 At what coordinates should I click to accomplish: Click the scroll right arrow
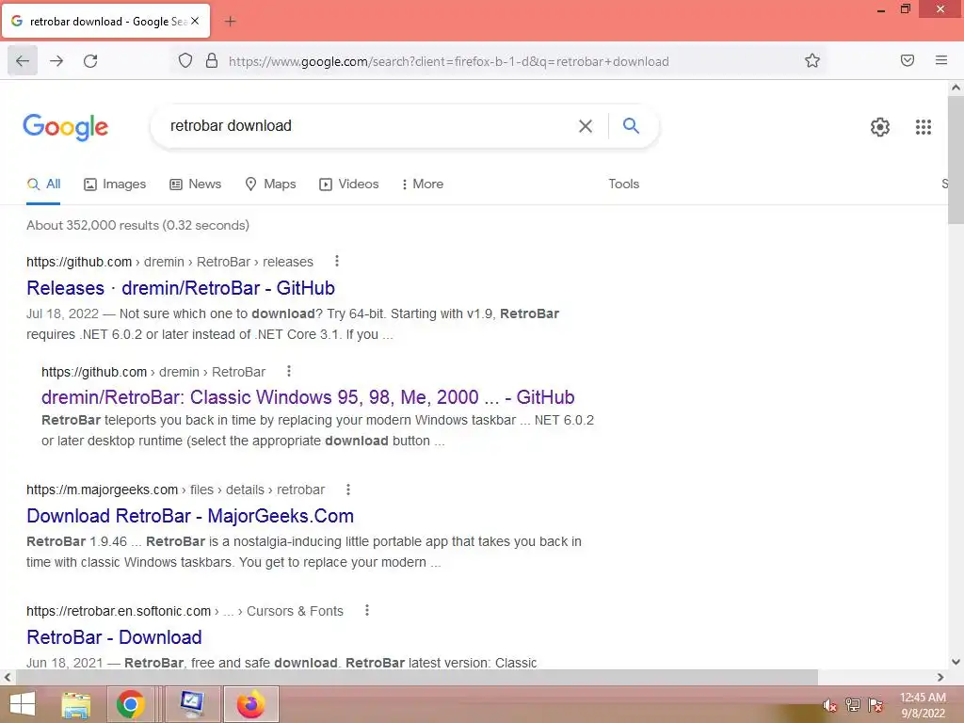click(940, 677)
